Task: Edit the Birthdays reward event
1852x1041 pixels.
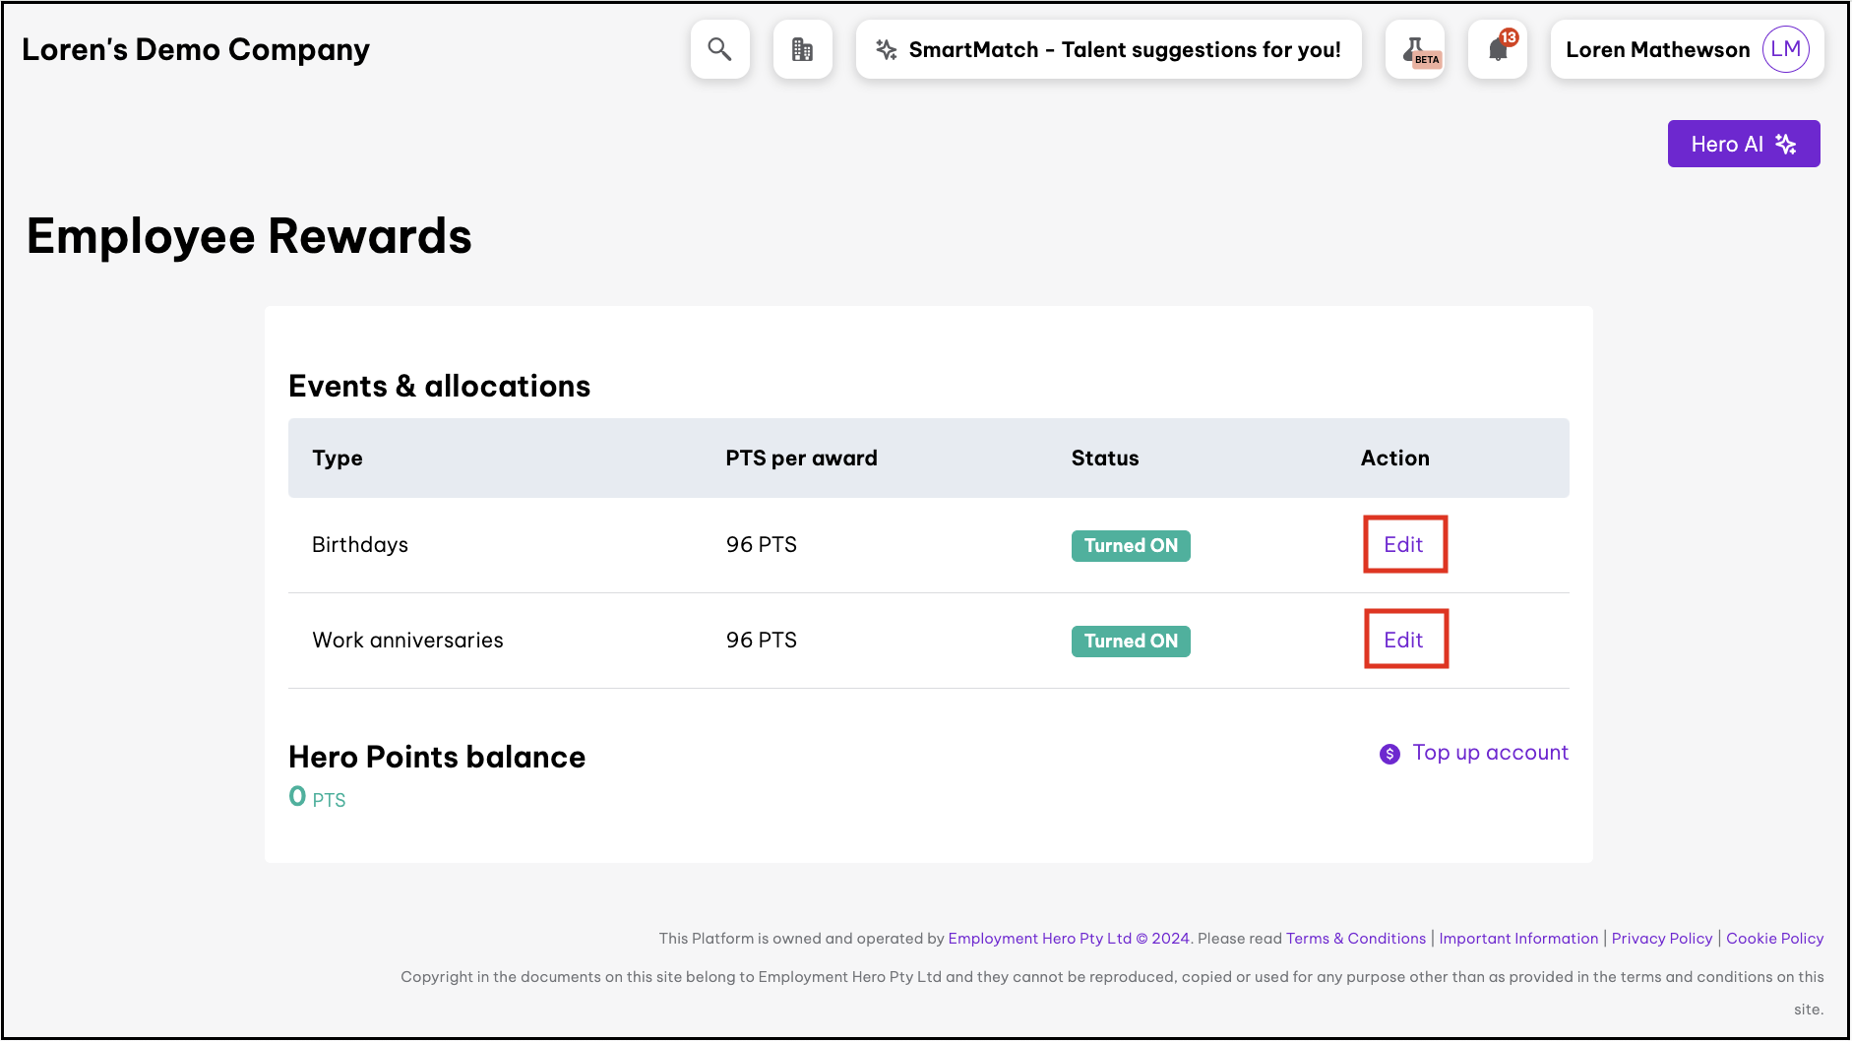Action: (x=1403, y=544)
